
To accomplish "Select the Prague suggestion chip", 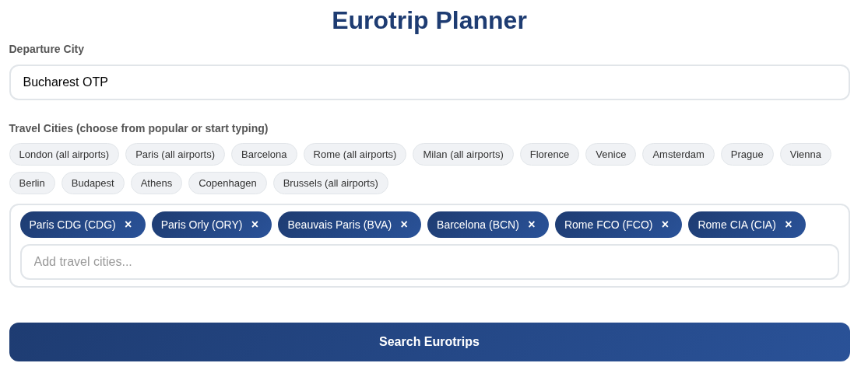I will point(747,154).
